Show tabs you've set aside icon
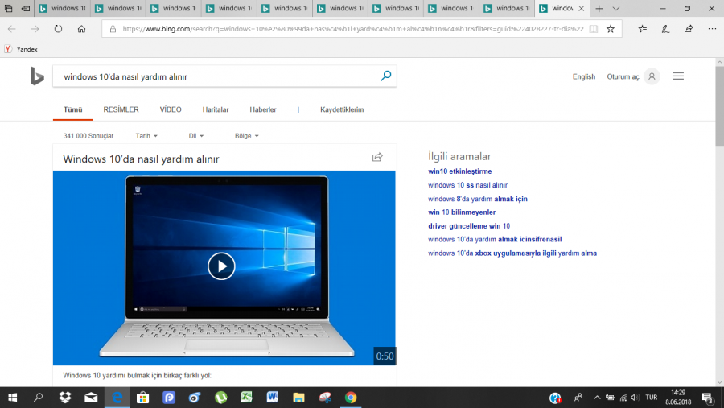This screenshot has width=724, height=408. click(x=8, y=8)
